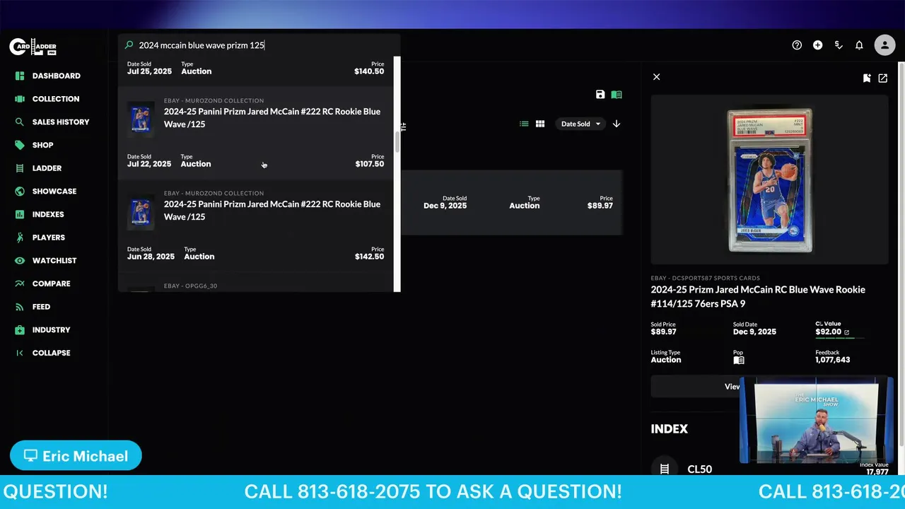Click the $140.50 price of Jul 25 sale
This screenshot has height=509, width=905.
point(369,71)
